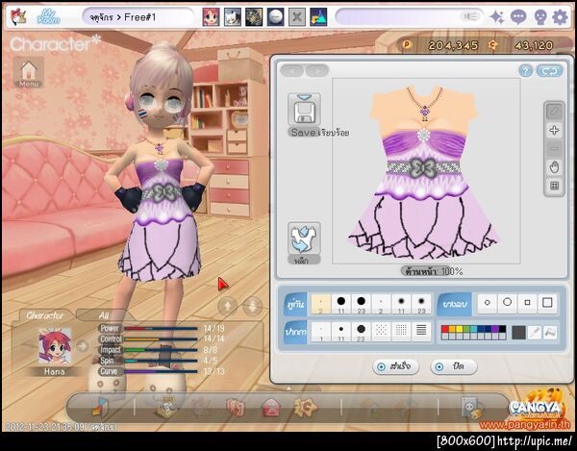Click the flip clothing view icon

[304, 238]
